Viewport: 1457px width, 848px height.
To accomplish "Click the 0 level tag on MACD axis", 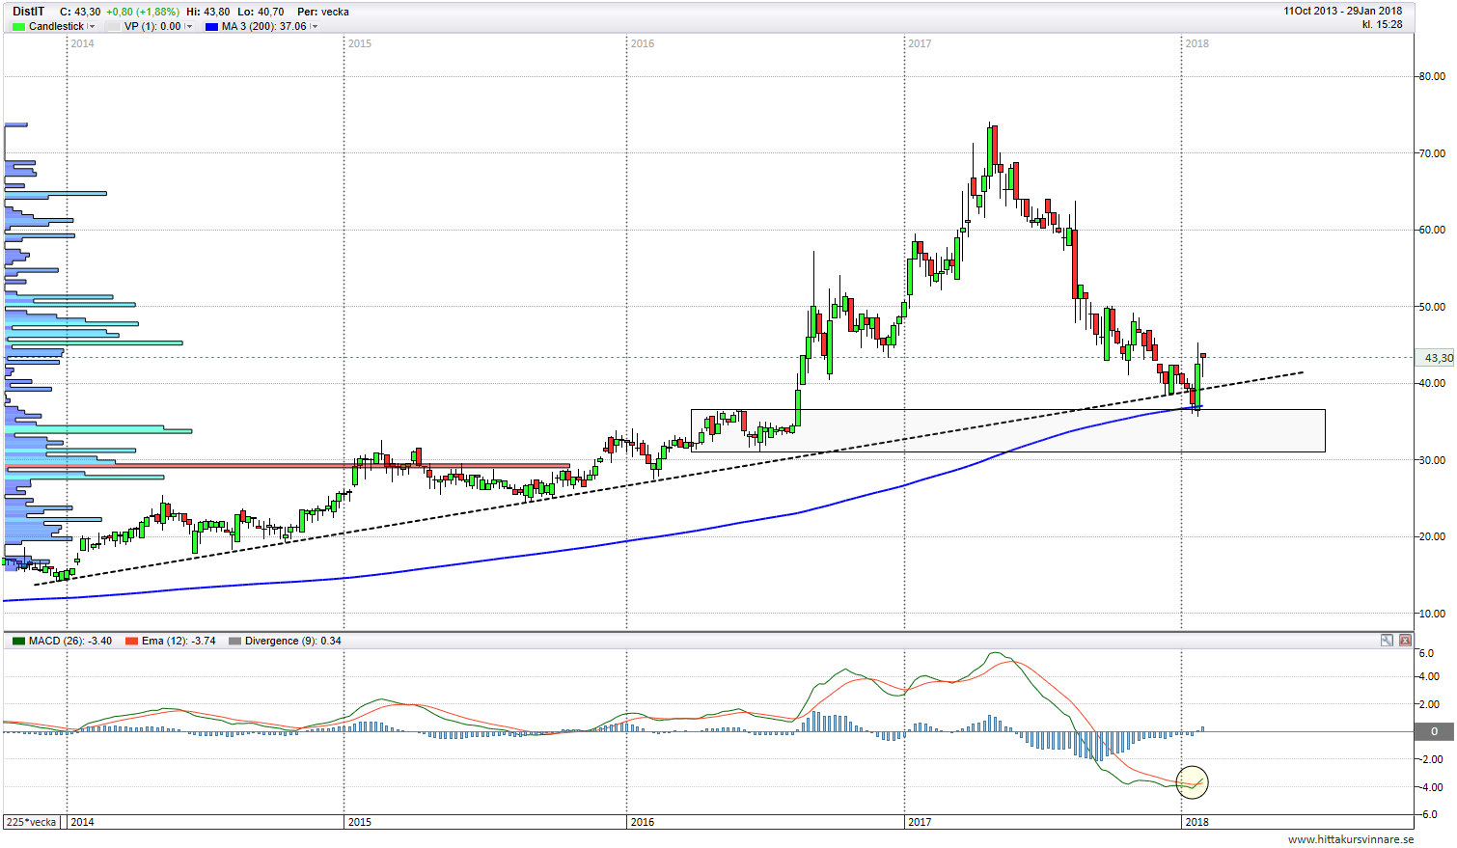I will pos(1434,731).
